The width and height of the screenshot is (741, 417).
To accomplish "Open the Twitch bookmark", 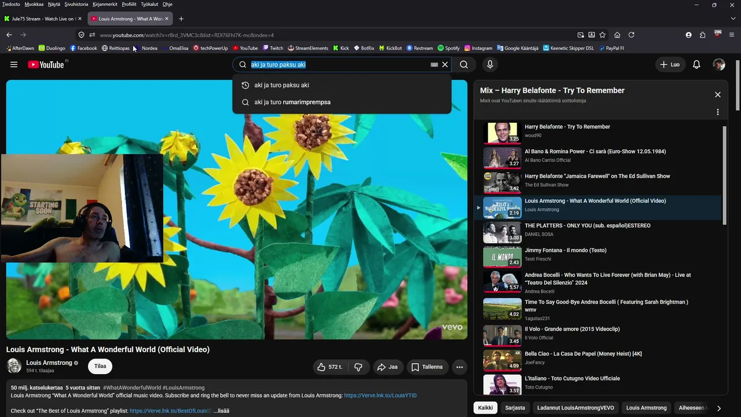I will [x=273, y=48].
